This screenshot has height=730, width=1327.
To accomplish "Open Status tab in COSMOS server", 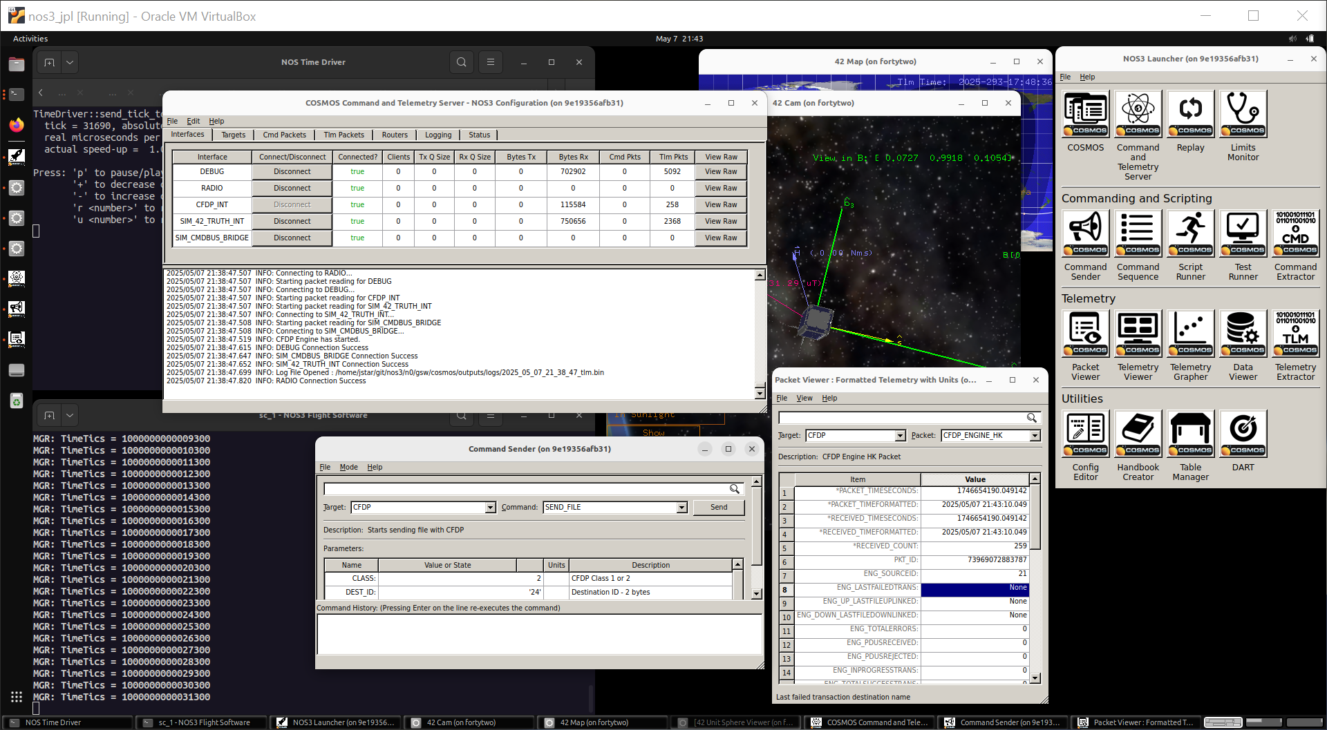I will [479, 135].
